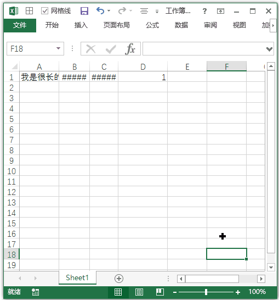
Task: Toggle the 网格线 gridlines checkbox
Action: tap(44, 11)
